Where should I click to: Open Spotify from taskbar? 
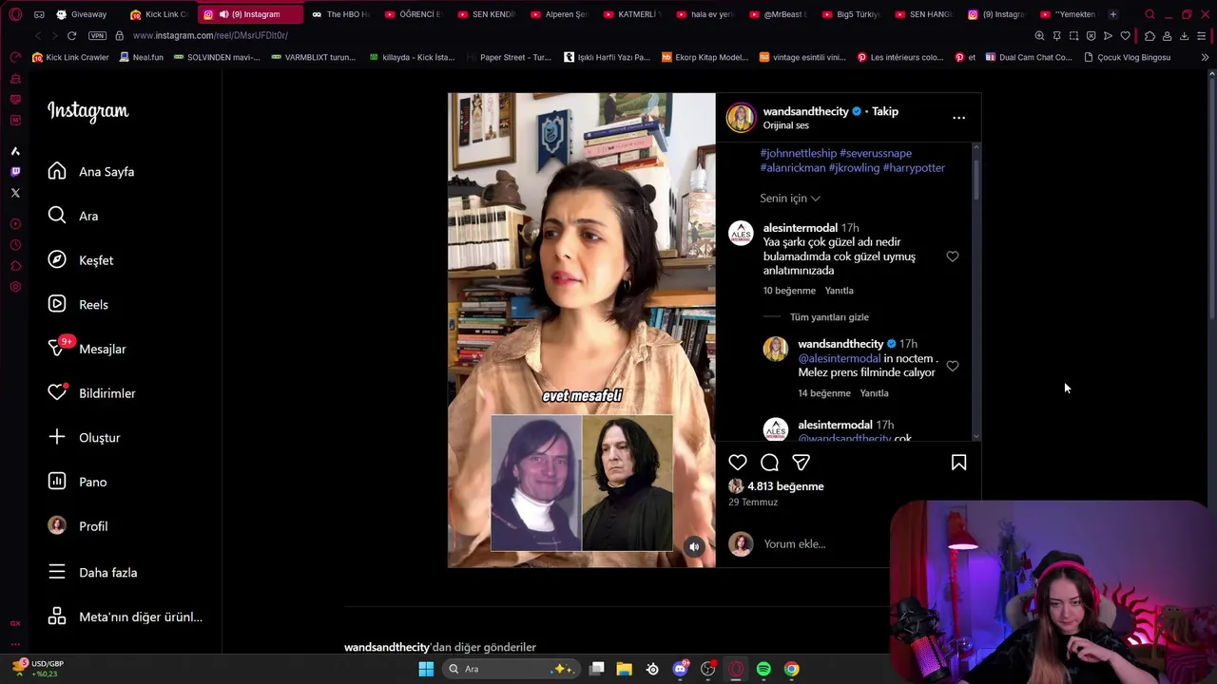[x=763, y=669]
